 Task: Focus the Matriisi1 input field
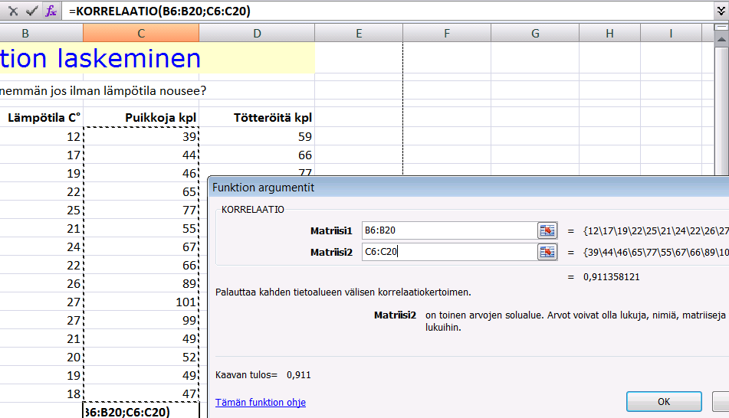tap(449, 230)
